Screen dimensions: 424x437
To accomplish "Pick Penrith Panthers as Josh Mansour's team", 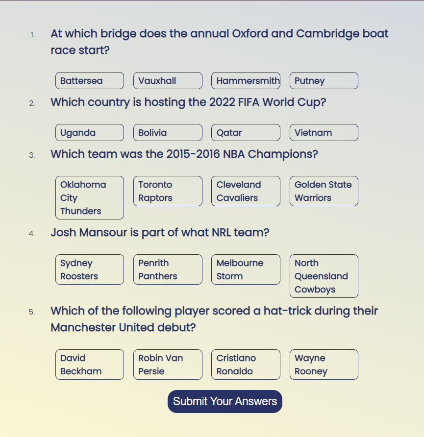I will (168, 269).
